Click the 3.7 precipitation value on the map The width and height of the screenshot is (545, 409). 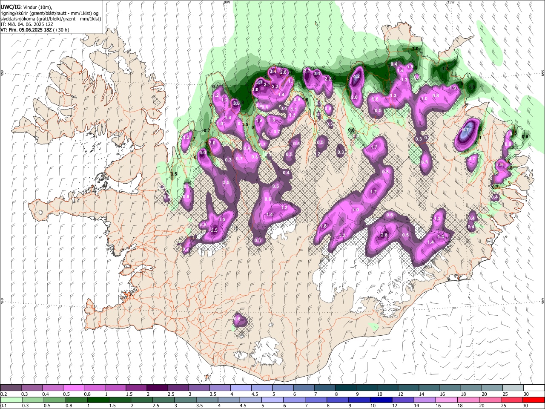tap(259, 82)
